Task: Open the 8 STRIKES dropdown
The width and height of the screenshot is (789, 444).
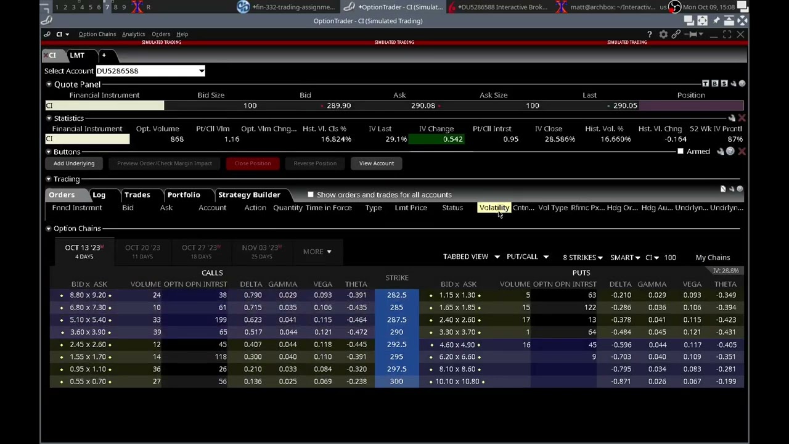Action: pos(583,257)
